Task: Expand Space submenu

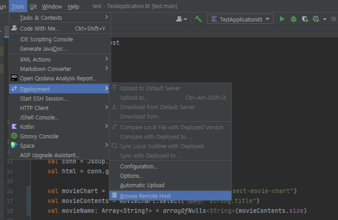Action: [59, 145]
